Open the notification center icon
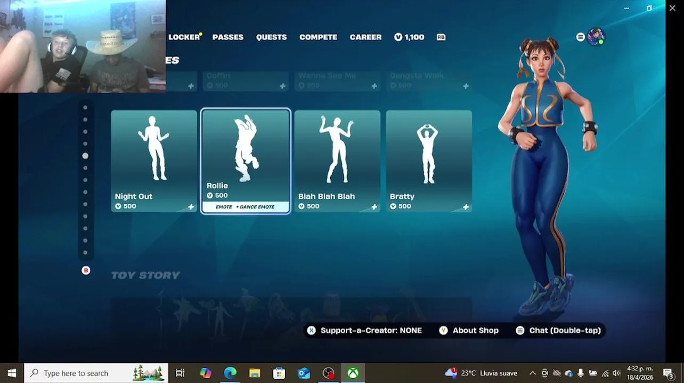 (669, 373)
